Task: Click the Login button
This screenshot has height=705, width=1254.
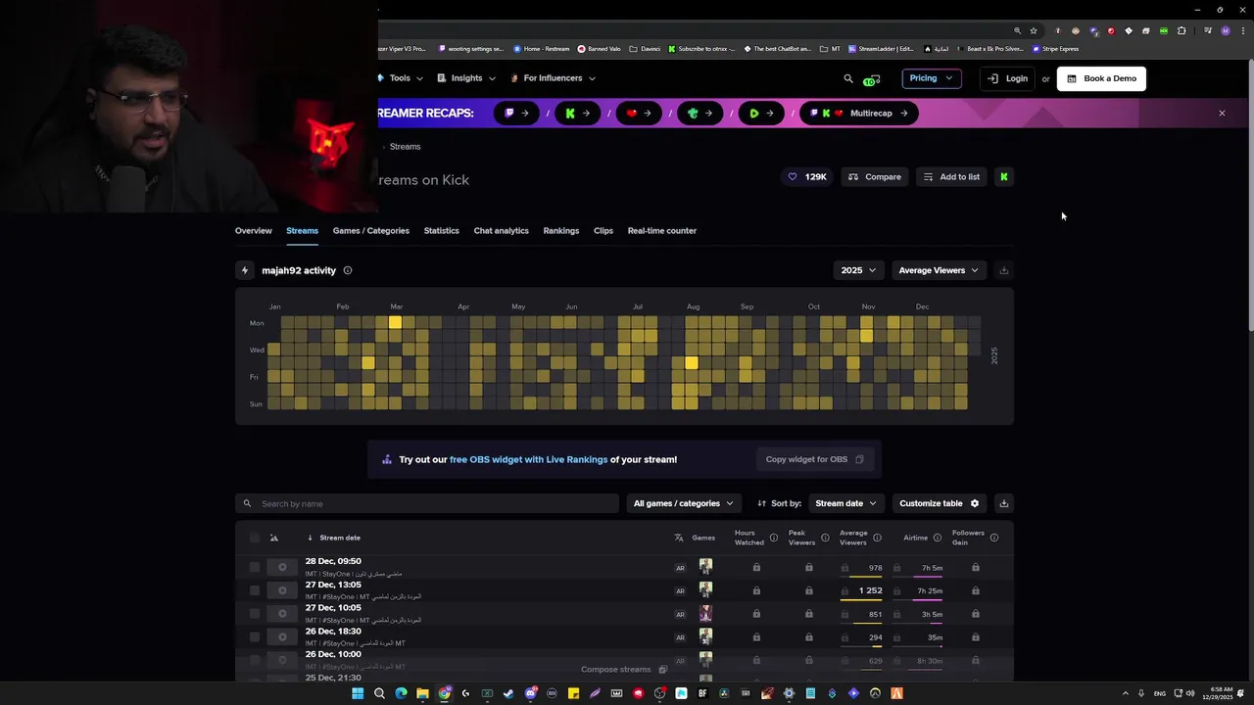Action: (1008, 78)
